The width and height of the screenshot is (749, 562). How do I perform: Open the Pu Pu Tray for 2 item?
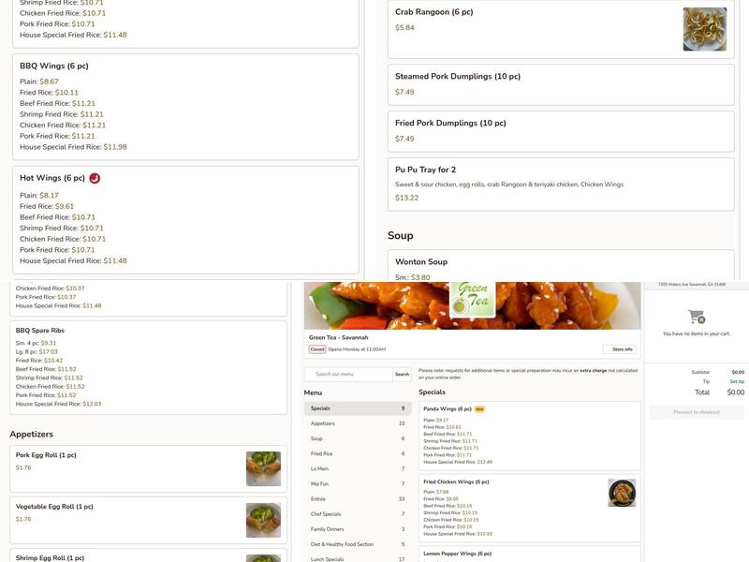click(561, 185)
